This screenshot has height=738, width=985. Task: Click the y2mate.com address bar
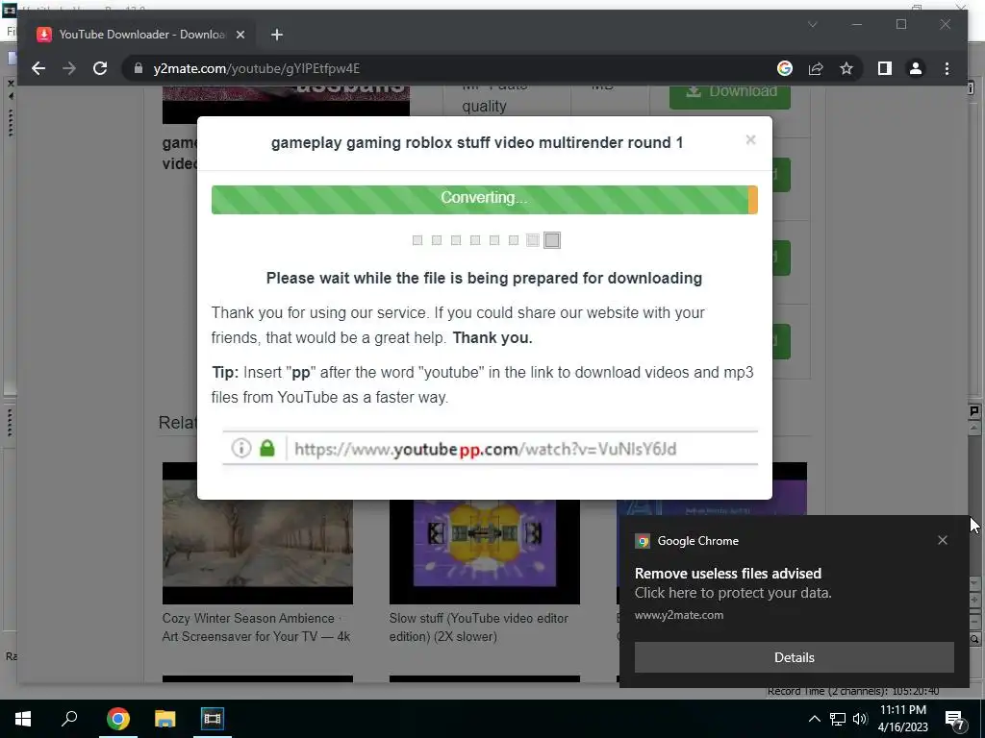tap(452, 68)
